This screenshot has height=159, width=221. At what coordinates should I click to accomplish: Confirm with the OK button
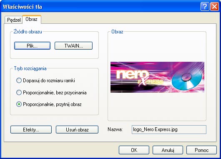point(134,150)
